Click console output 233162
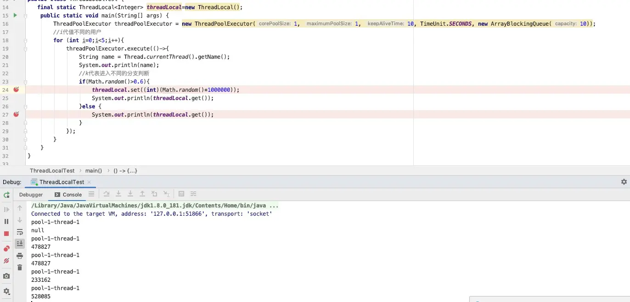The image size is (630, 302). click(41, 280)
